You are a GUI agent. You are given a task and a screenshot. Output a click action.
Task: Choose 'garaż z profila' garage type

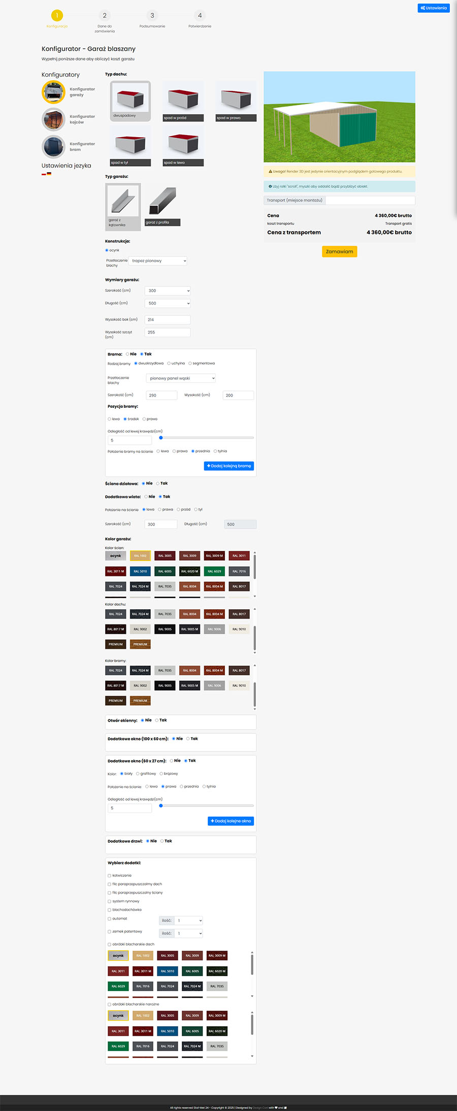(162, 203)
